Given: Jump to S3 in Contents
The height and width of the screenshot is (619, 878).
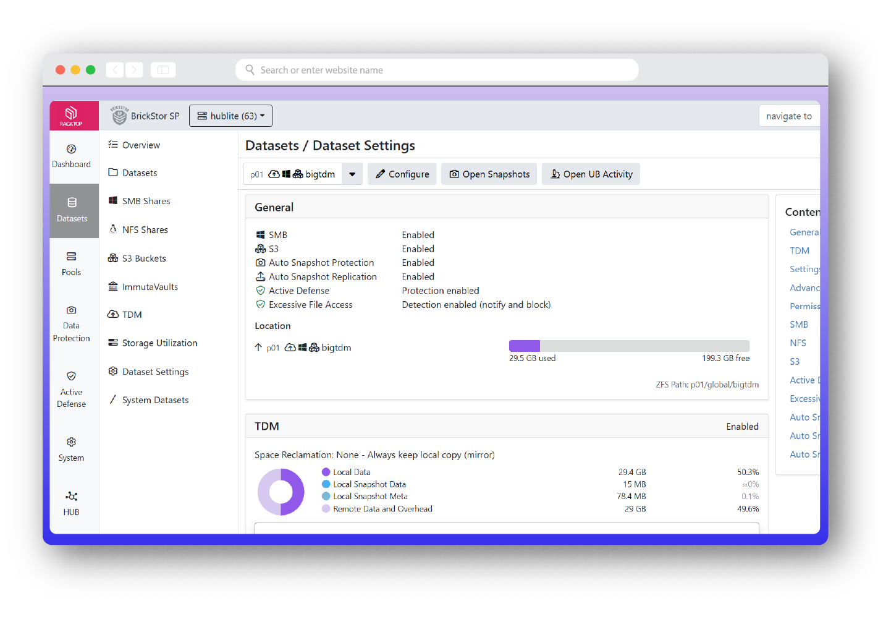Looking at the screenshot, I should (795, 362).
